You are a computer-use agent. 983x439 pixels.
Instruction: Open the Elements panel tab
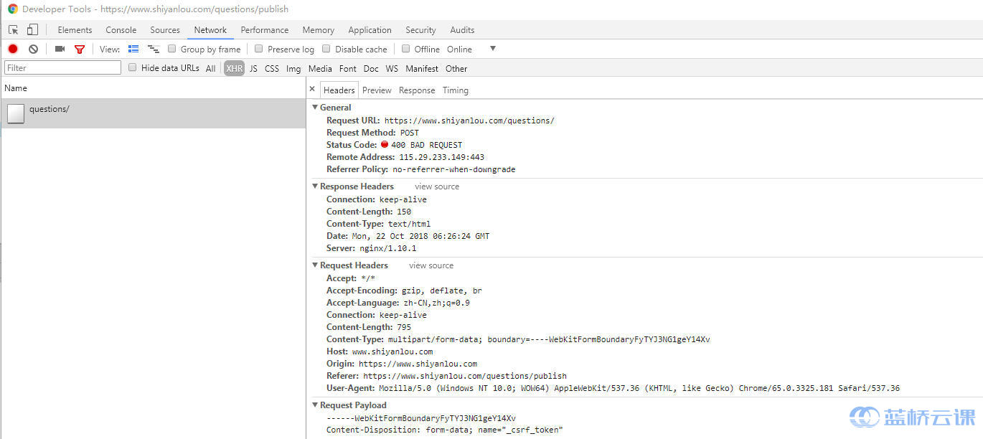tap(75, 30)
